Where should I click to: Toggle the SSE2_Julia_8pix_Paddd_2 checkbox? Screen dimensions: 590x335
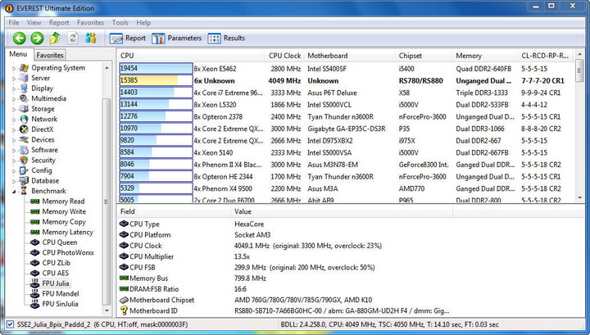click(10, 324)
